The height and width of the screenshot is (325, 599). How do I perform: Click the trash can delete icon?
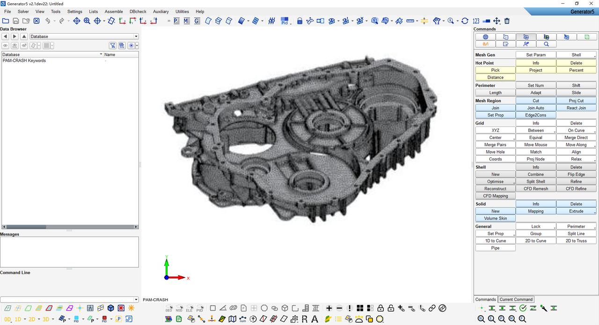(507, 21)
